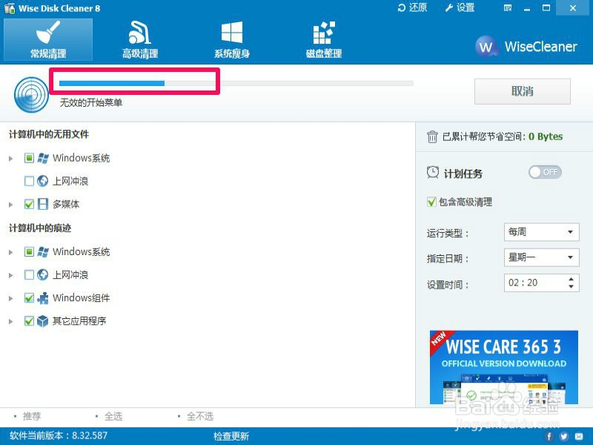This screenshot has height=445, width=593.
Task: Click the 无效的开始菜单 scan status text
Action: coord(90,102)
